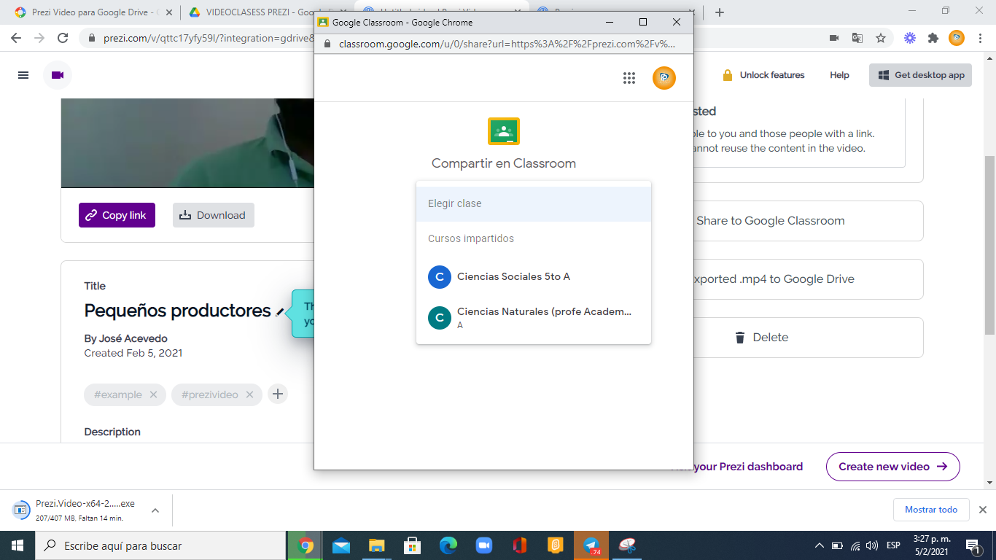The height and width of the screenshot is (560, 996).
Task: Select the Ciencias Naturales class
Action: click(534, 318)
